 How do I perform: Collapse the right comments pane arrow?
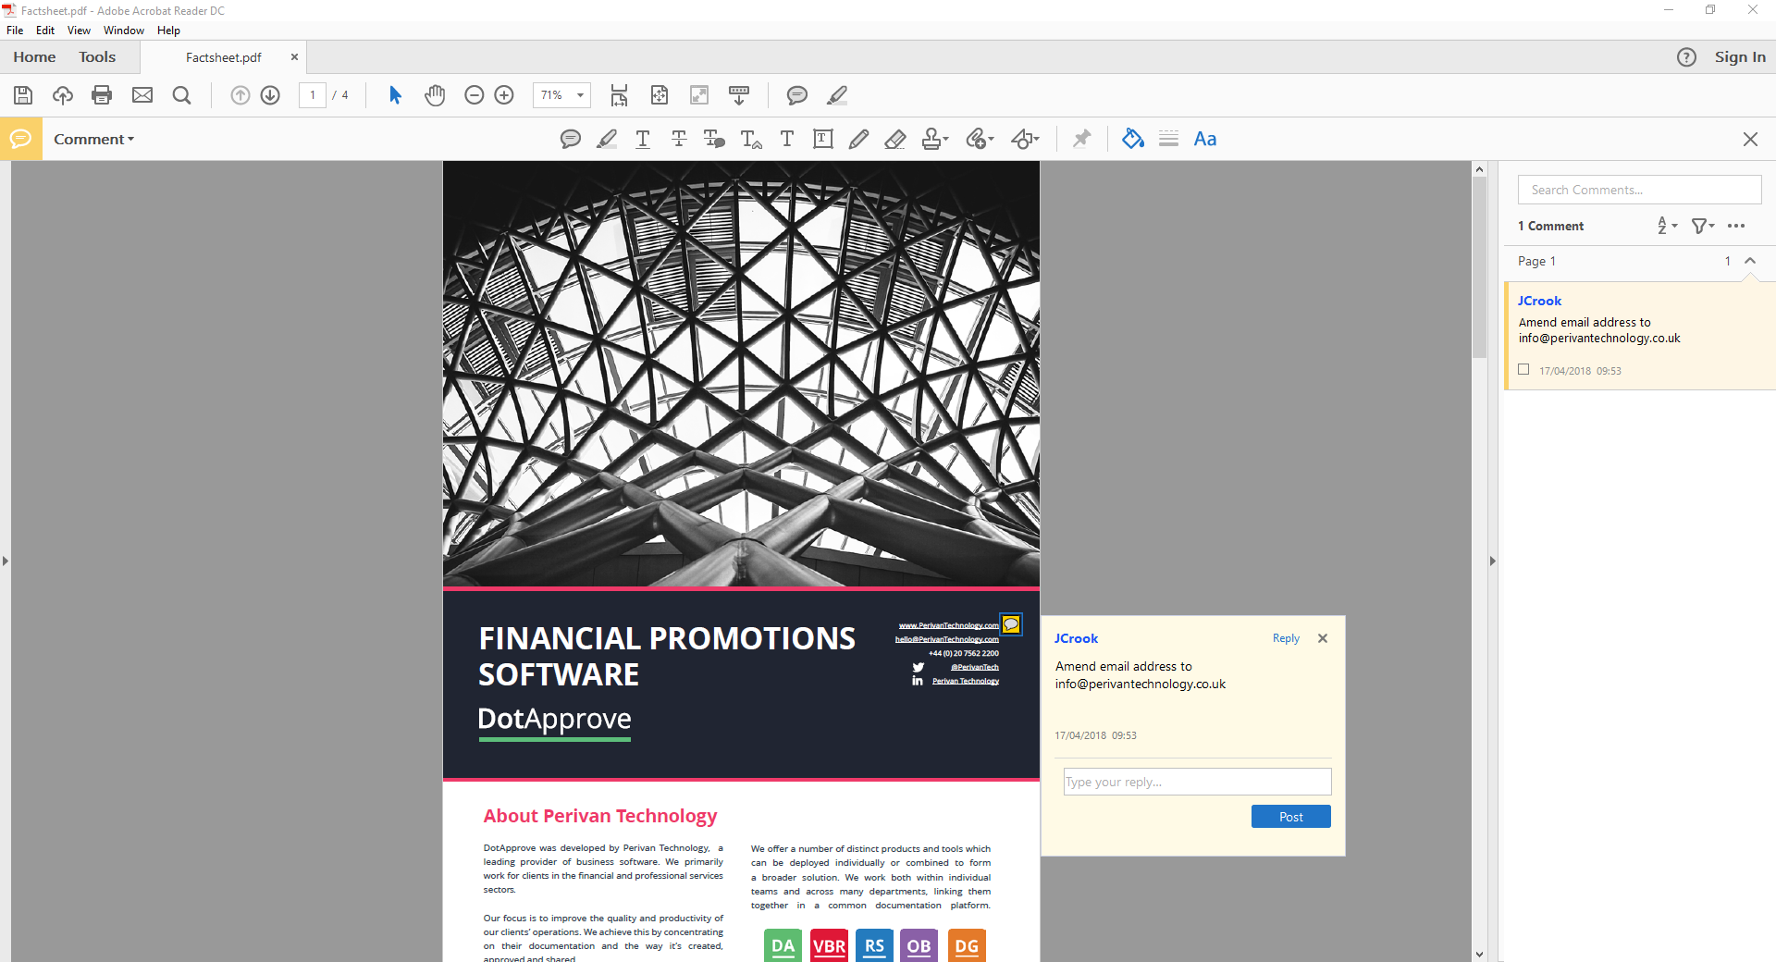coord(1492,561)
